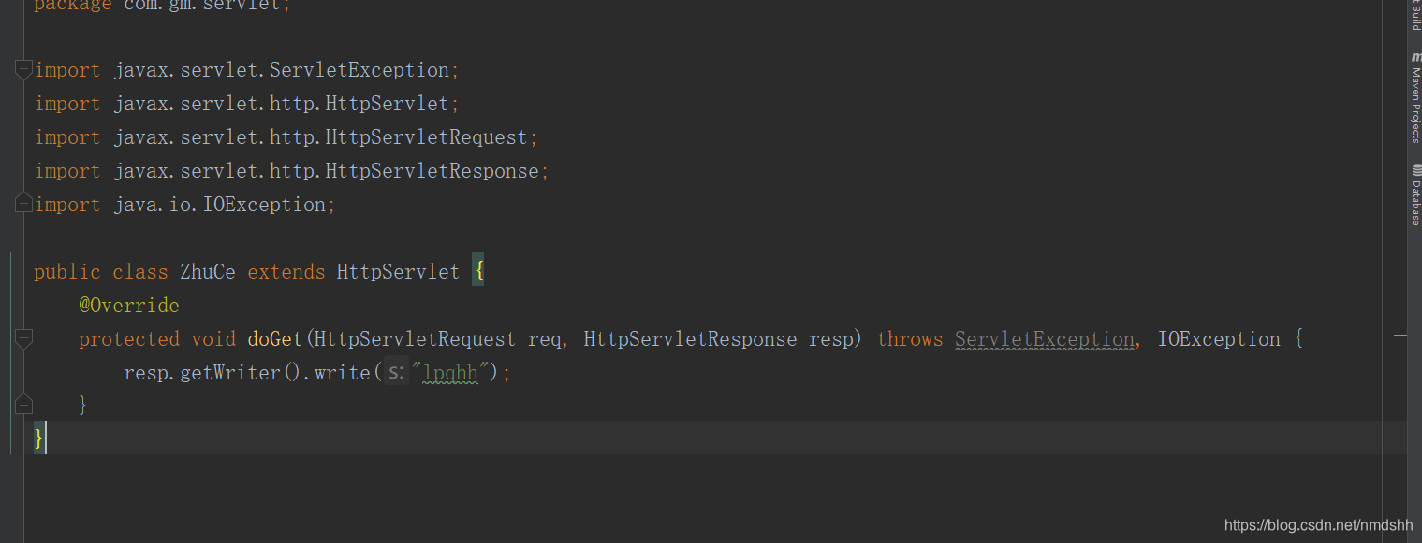
Task: Click the req parameter name
Action: coord(545,339)
